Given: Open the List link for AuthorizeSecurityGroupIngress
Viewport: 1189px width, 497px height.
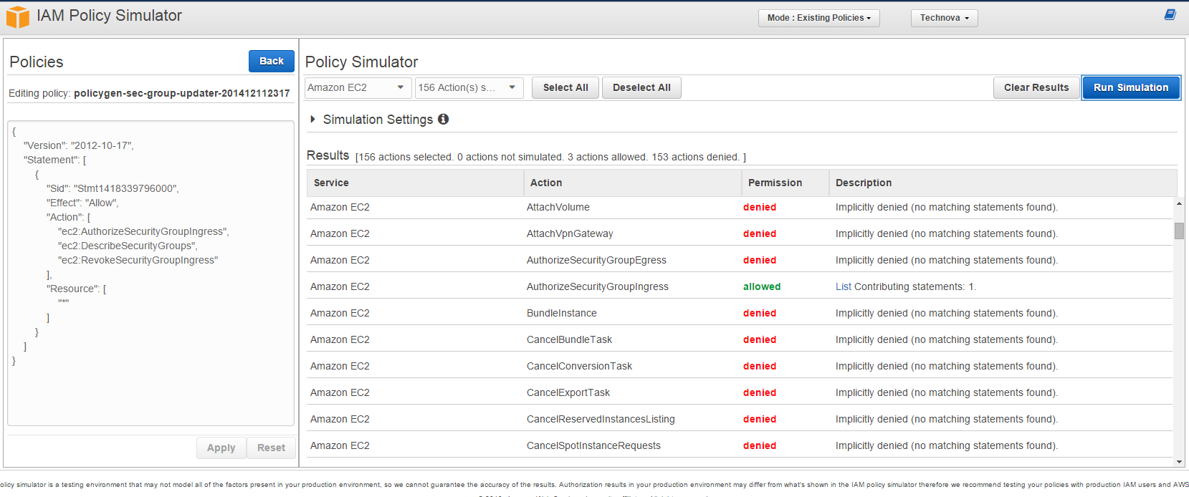Looking at the screenshot, I should tap(843, 286).
